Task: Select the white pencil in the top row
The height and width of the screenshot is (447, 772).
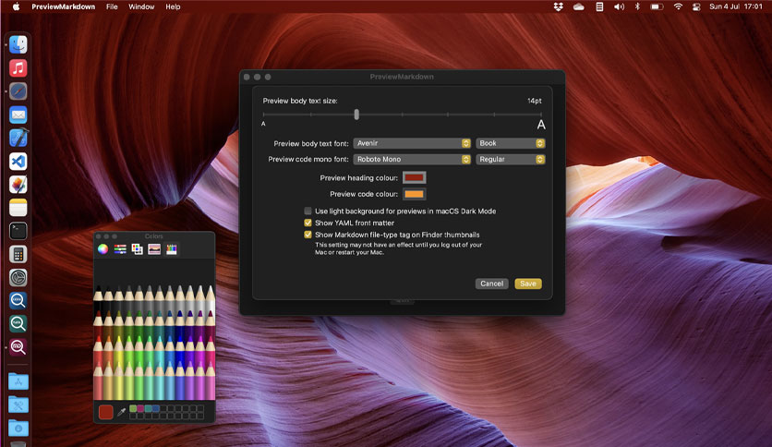Action: 211,299
